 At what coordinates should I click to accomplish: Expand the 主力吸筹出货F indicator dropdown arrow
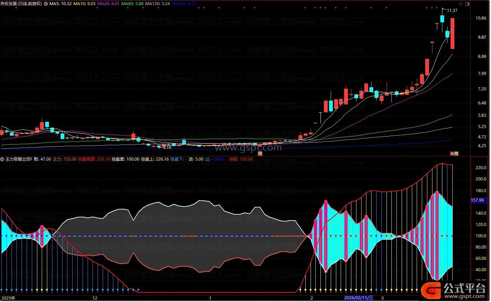coord(2,159)
